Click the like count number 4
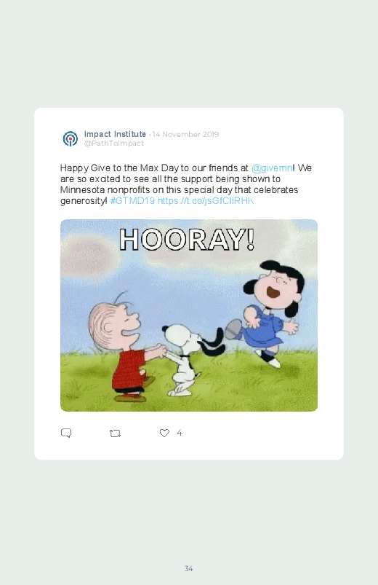This screenshot has height=585, width=378. pyautogui.click(x=179, y=433)
